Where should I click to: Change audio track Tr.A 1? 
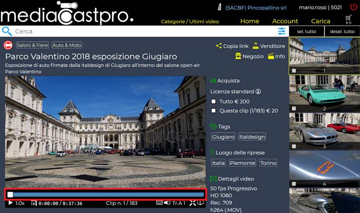click(179, 203)
